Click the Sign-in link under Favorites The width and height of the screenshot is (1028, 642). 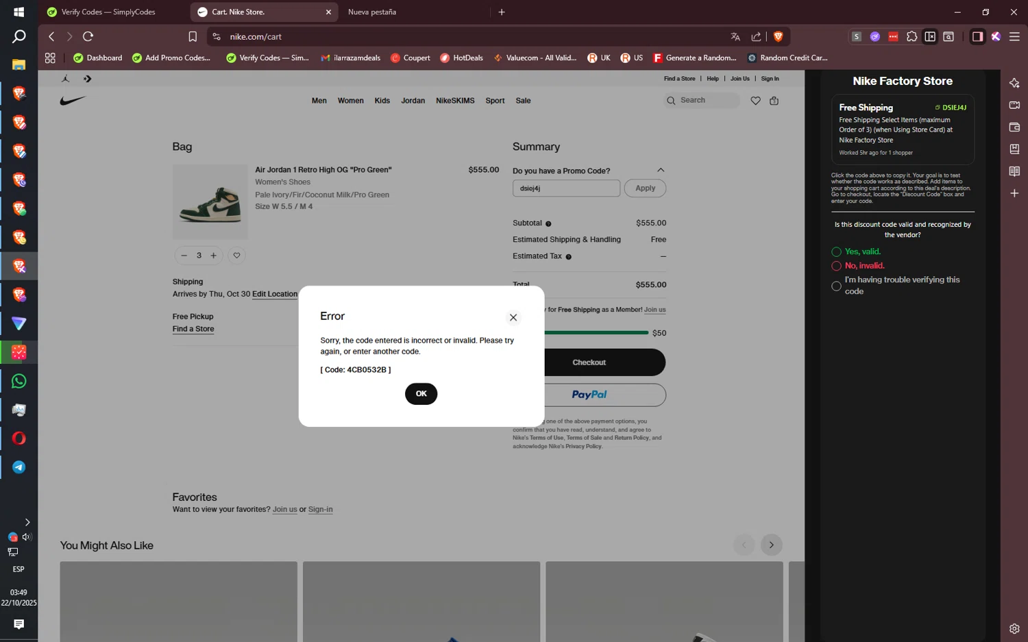coord(320,510)
